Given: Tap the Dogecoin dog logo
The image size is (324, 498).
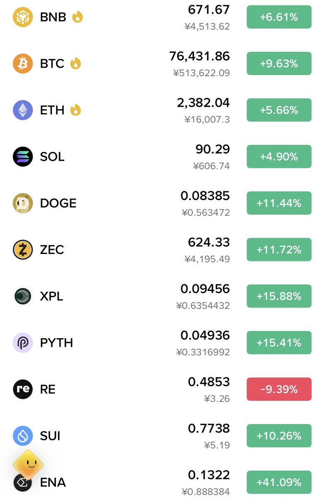Looking at the screenshot, I should tap(23, 203).
